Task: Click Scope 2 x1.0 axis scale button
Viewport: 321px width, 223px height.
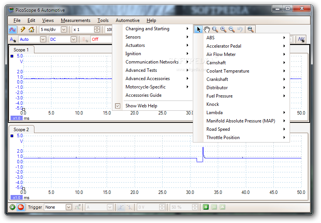Action: (16, 198)
